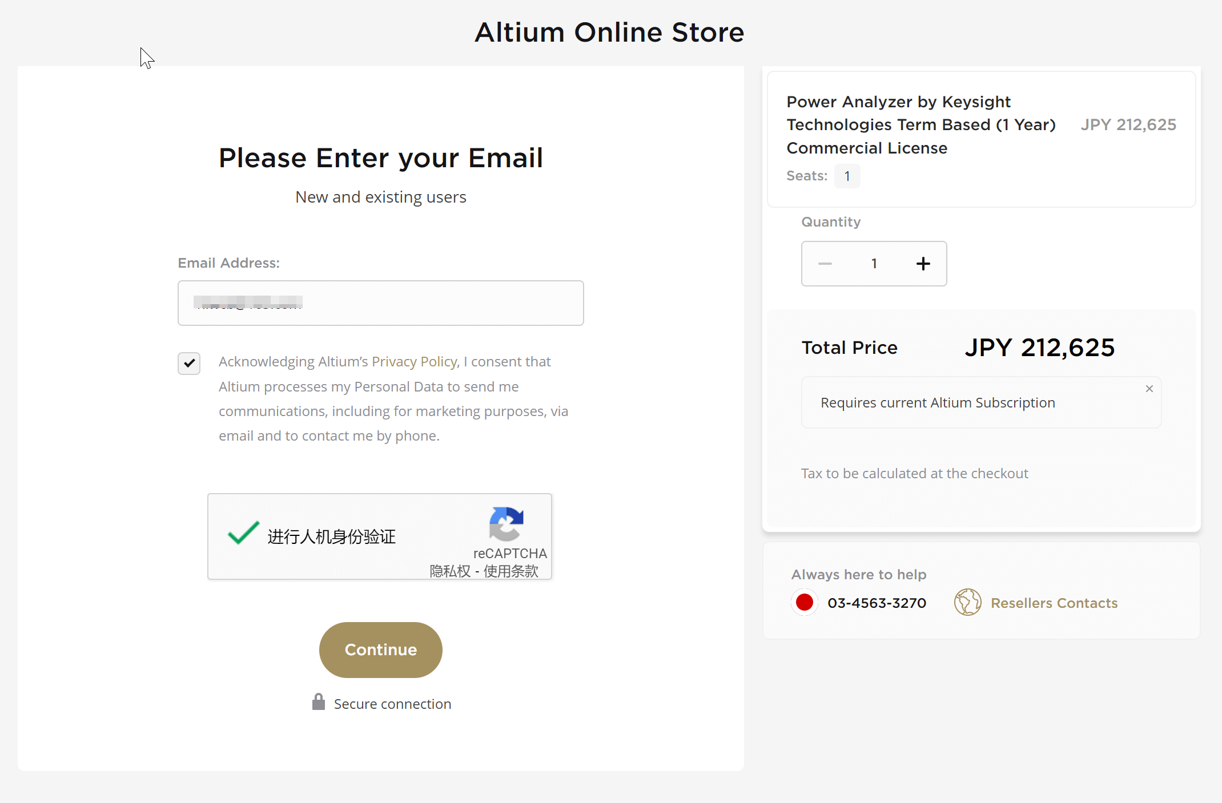Image resolution: width=1222 pixels, height=803 pixels.
Task: Click the Seats count value box
Action: click(847, 176)
